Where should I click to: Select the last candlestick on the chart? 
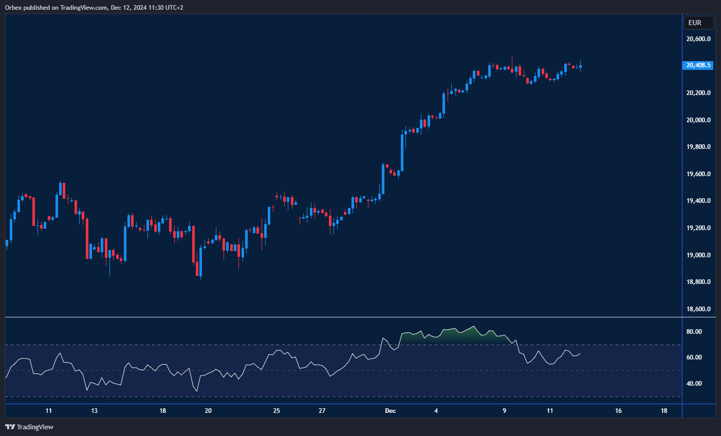[x=580, y=66]
